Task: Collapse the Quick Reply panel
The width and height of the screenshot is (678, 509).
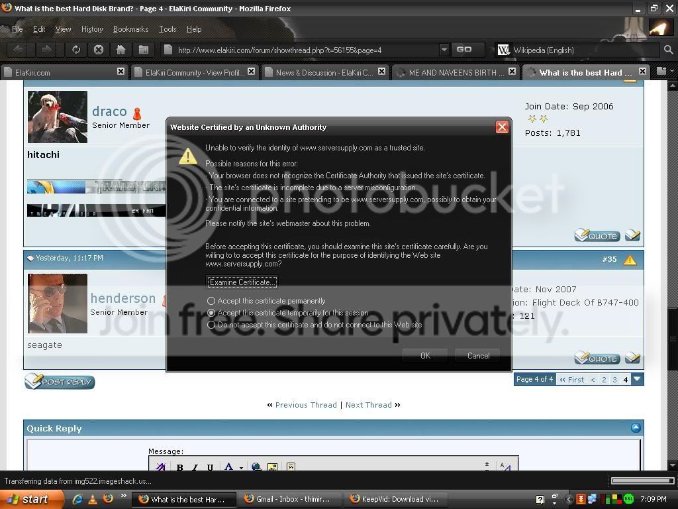Action: (x=636, y=427)
